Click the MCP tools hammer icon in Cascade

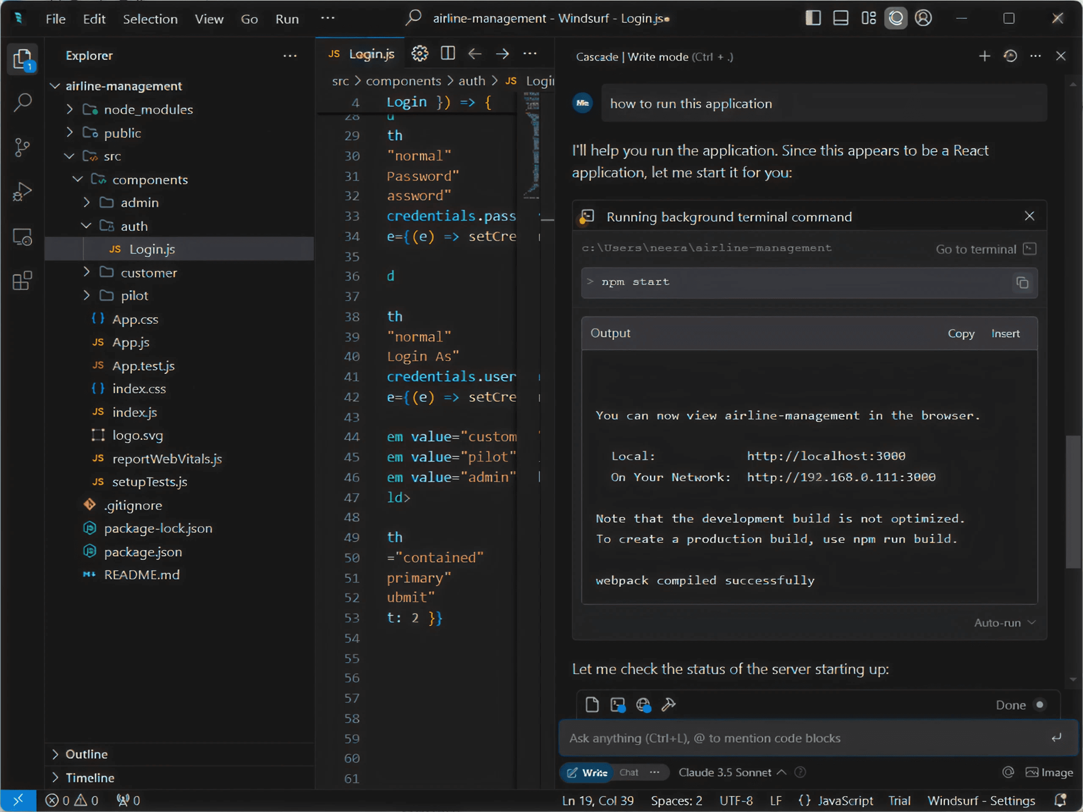pyautogui.click(x=668, y=705)
